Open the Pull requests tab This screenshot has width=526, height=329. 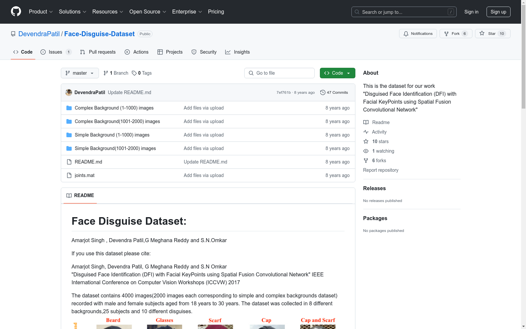point(98,52)
